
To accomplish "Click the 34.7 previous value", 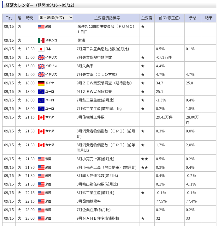I will (x=160, y=83).
